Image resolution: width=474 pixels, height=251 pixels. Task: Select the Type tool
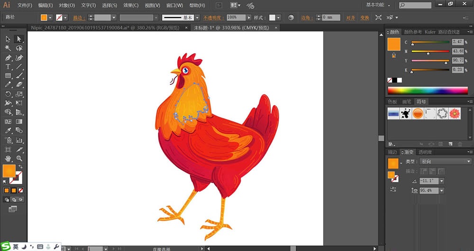[8, 67]
